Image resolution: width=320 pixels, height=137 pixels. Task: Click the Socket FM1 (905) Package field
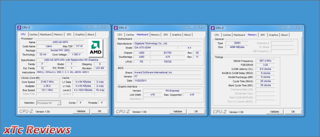[x=60, y=50]
